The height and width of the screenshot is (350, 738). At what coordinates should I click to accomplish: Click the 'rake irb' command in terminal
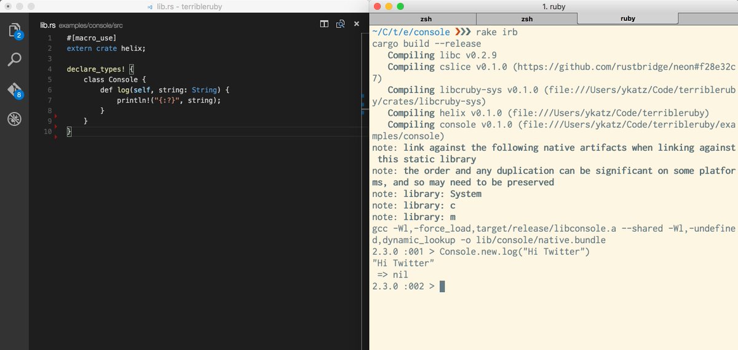click(497, 32)
